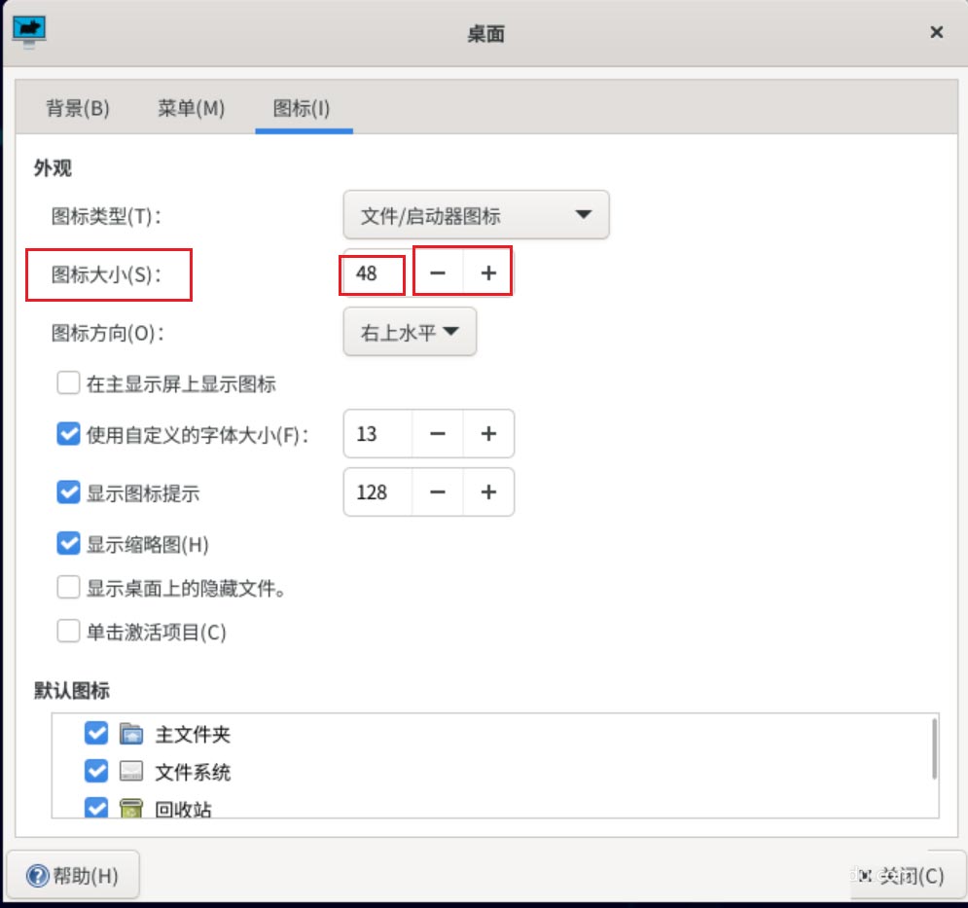Uncheck 显示缩略图(H) checkbox
Viewport: 968px width, 908px height.
point(68,544)
